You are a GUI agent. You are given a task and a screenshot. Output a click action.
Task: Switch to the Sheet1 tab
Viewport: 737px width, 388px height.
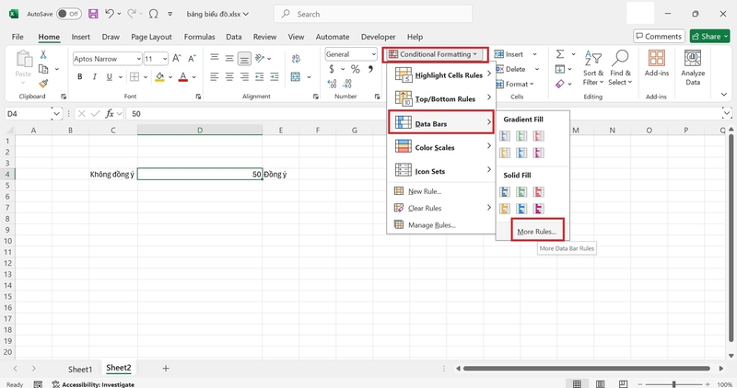click(80, 370)
